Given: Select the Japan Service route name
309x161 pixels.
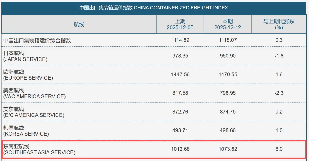Looking at the screenshot, I should pyautogui.click(x=25, y=56).
